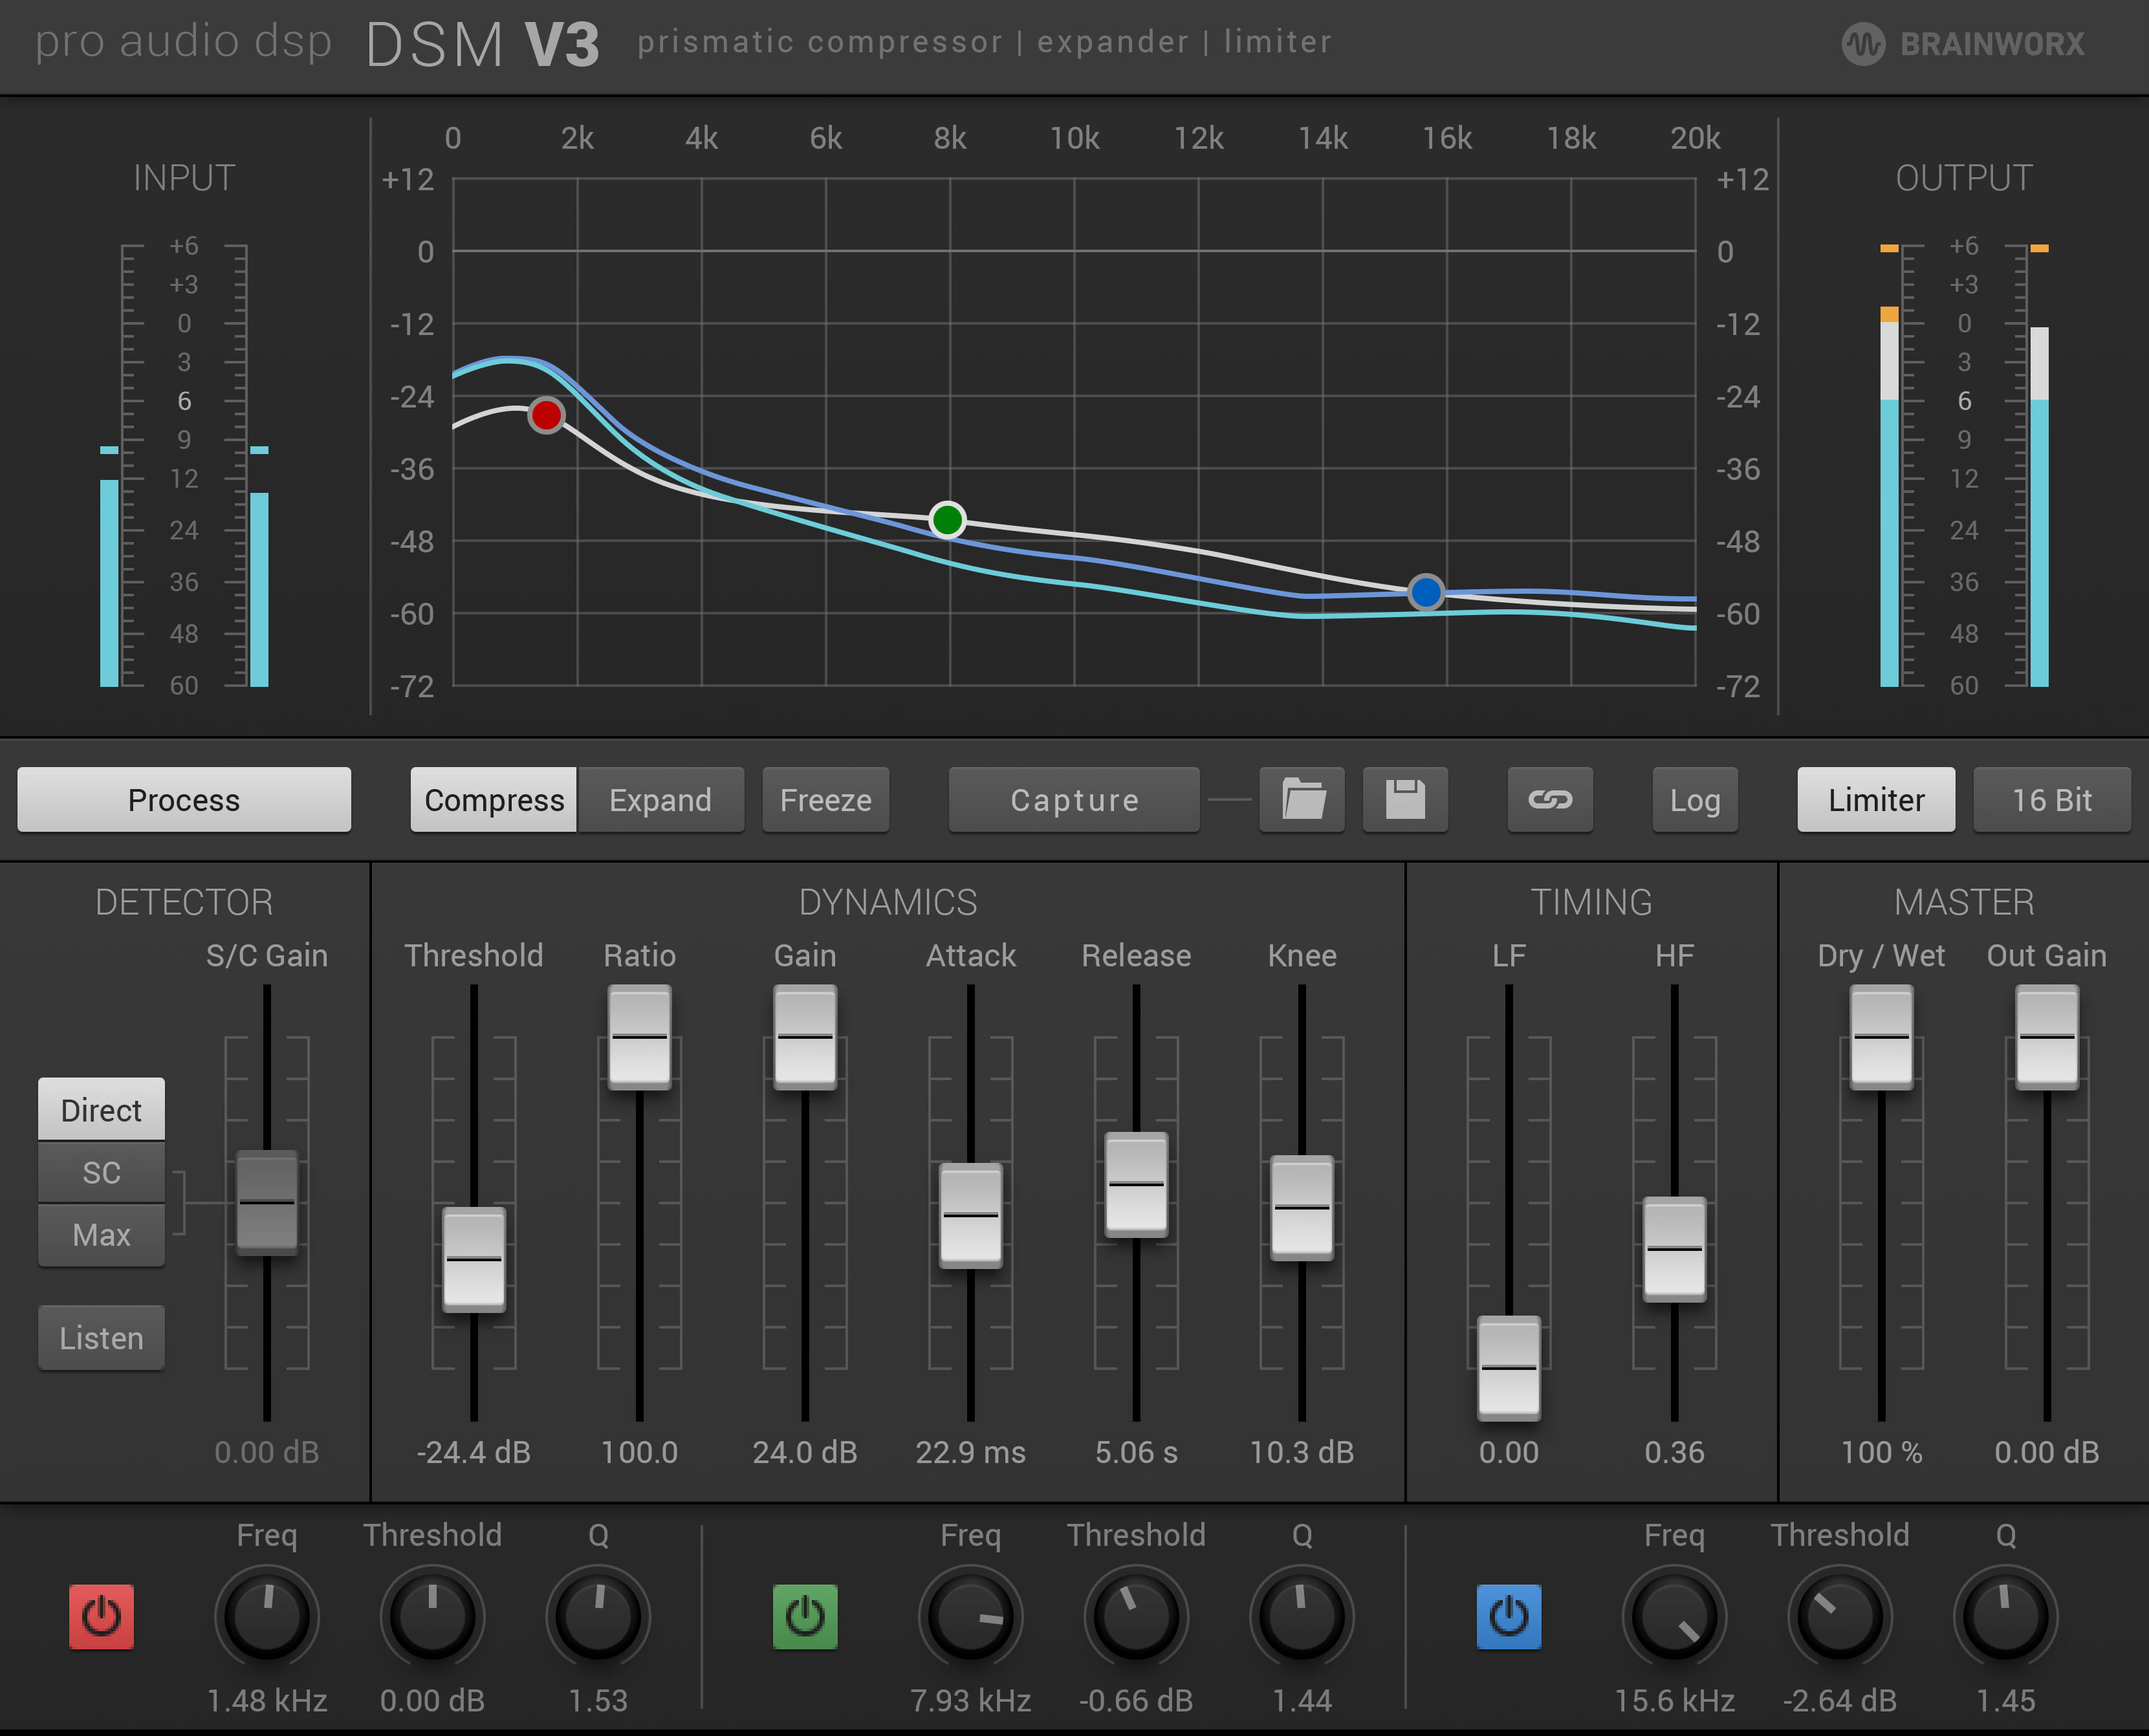Click the 100.0 ratio value
Screen dimensions: 2149x1736
coord(639,1452)
